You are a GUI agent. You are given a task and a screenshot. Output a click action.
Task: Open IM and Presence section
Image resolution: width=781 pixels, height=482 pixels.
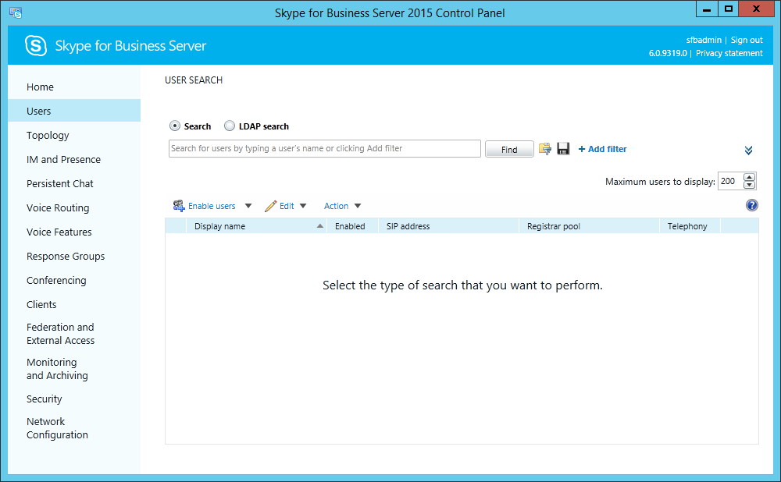click(63, 160)
